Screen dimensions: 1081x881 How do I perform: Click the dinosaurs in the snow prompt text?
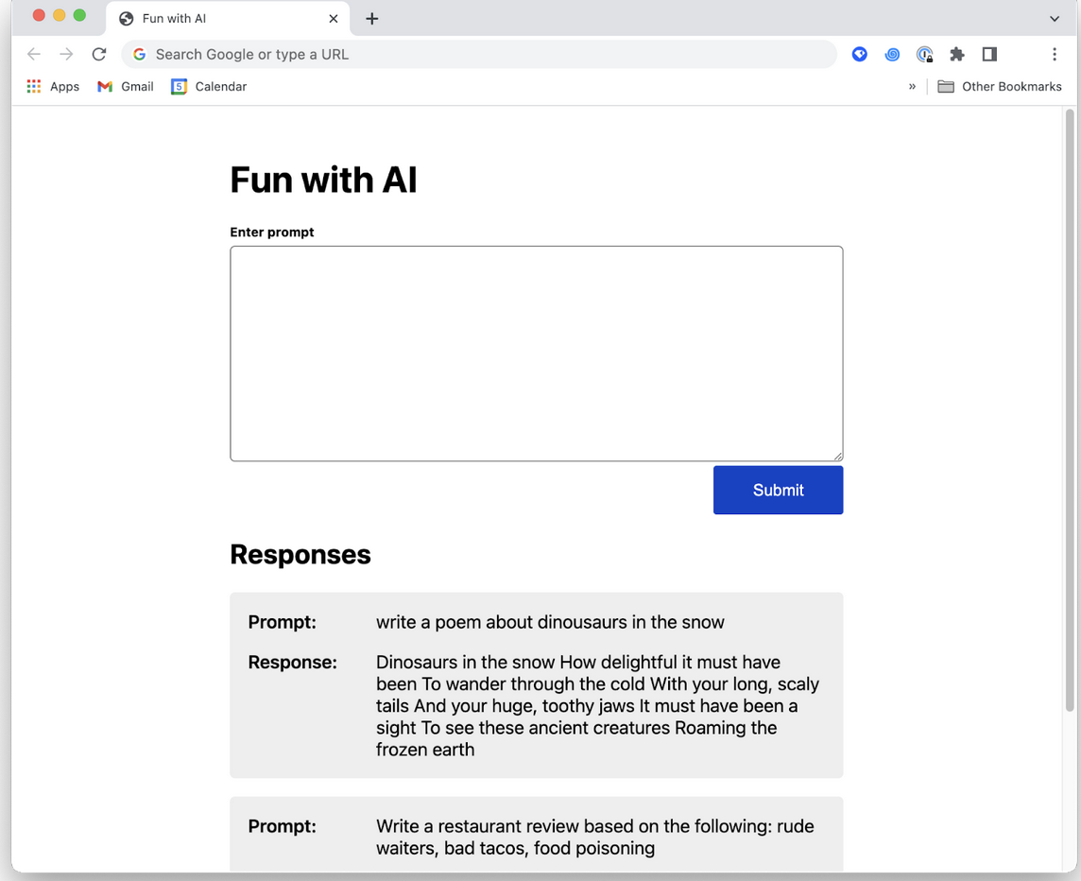click(x=549, y=622)
